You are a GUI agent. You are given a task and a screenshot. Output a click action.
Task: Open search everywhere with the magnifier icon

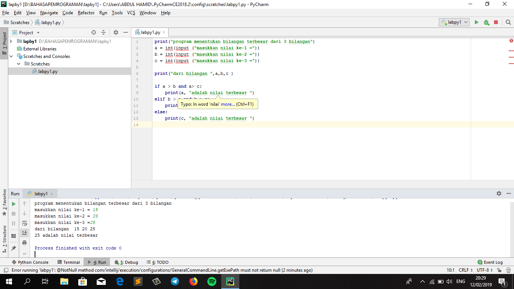(508, 22)
